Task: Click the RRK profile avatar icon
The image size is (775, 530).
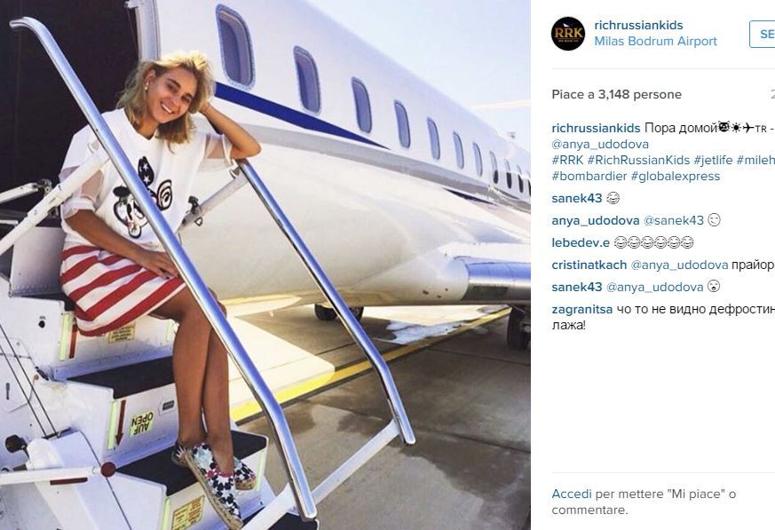Action: pyautogui.click(x=568, y=34)
